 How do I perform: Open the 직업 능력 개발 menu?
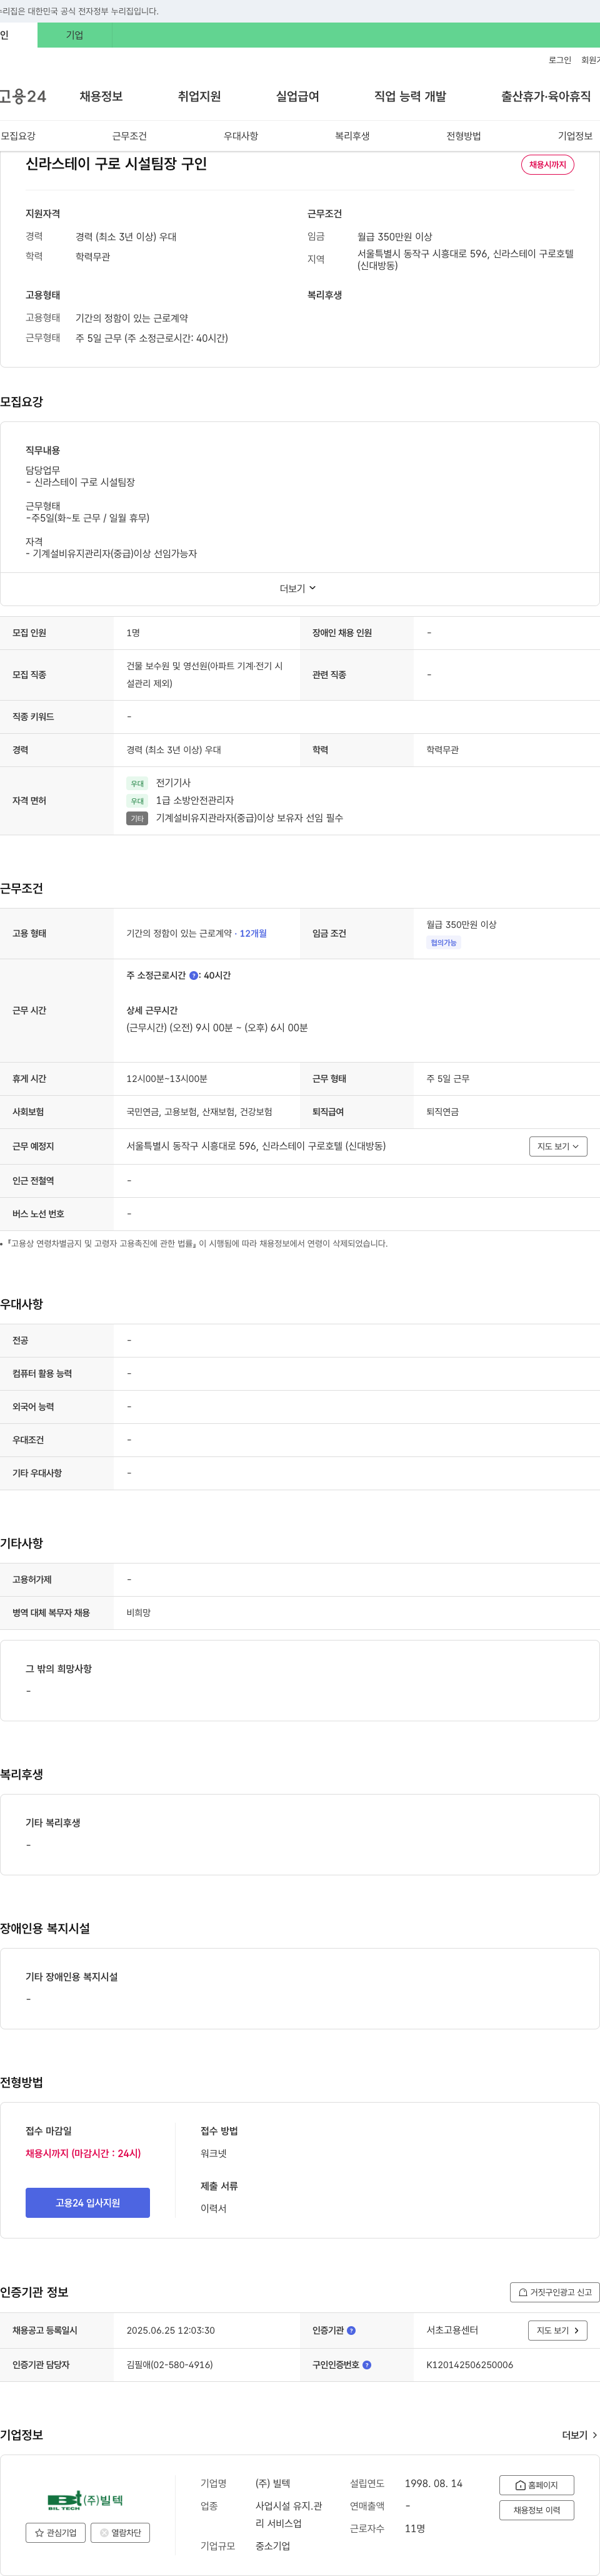point(411,96)
